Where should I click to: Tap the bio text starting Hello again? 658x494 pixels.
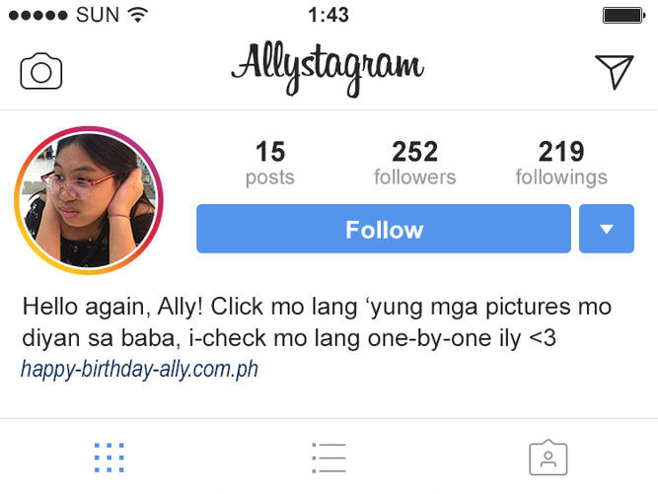[x=317, y=321]
